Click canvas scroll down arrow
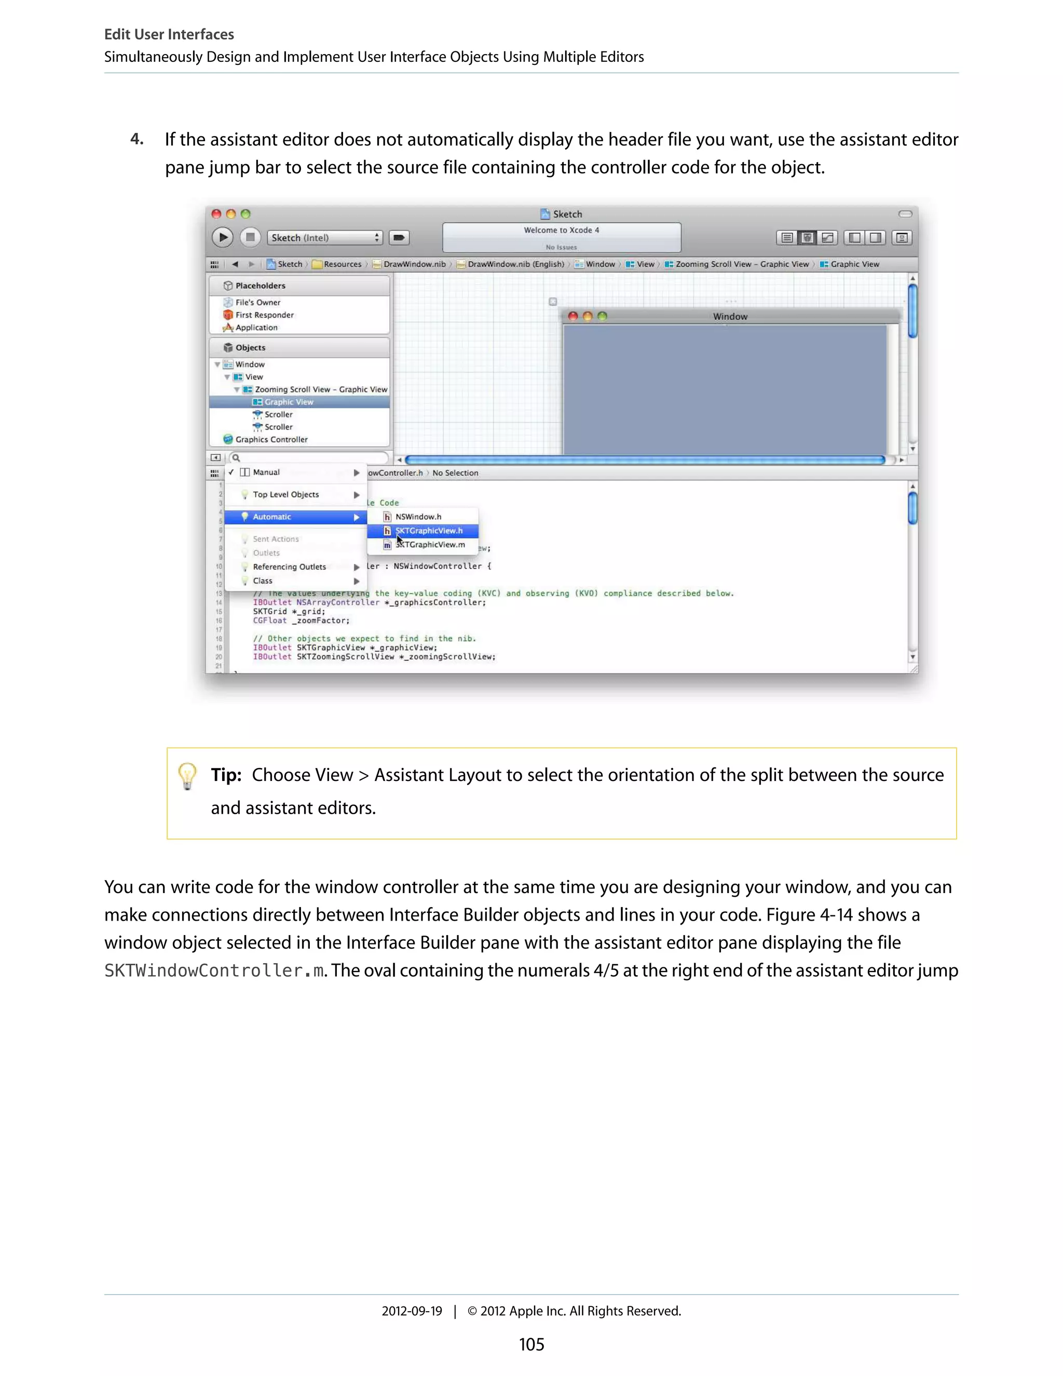Viewport: 1063px width, 1376px height. click(912, 449)
